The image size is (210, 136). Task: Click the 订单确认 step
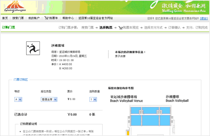point(174,27)
